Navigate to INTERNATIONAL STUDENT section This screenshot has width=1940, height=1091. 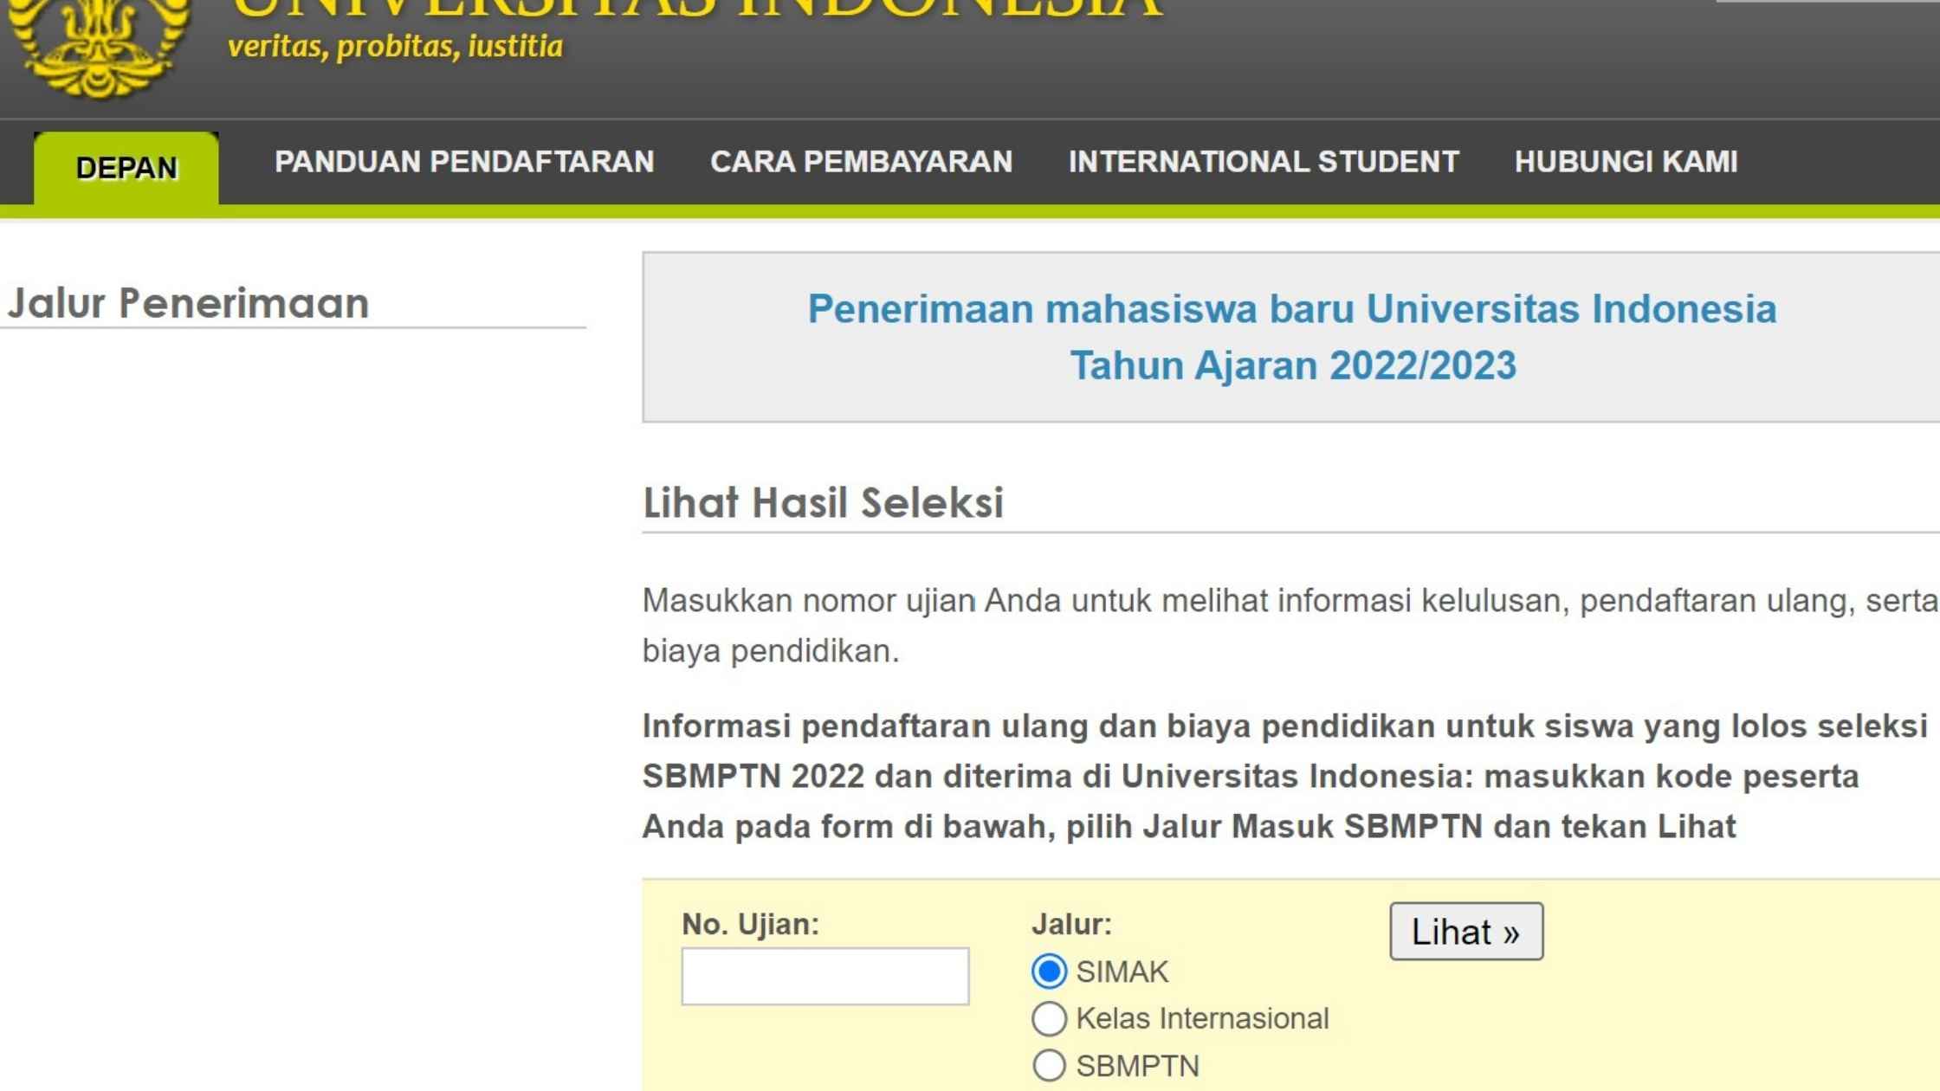pyautogui.click(x=1264, y=162)
